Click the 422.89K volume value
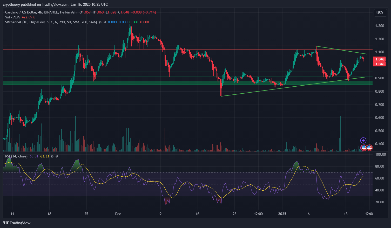 [28, 17]
